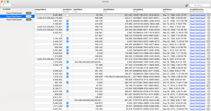Open RealmTestClass0 link in Nov 17, 2013 row

tap(198, 85)
